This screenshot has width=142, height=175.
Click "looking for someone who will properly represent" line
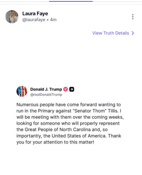(68, 123)
